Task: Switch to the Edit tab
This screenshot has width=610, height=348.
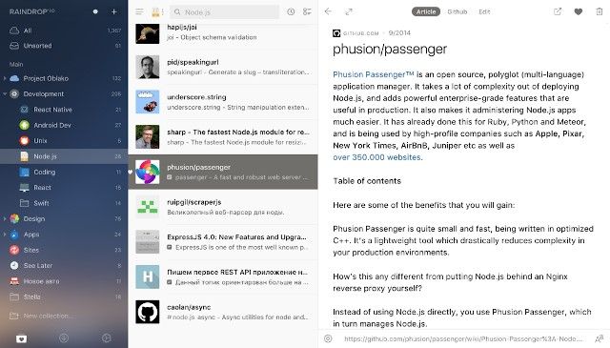Action: click(484, 11)
